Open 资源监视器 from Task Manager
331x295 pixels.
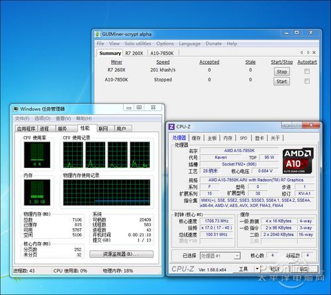[121, 254]
